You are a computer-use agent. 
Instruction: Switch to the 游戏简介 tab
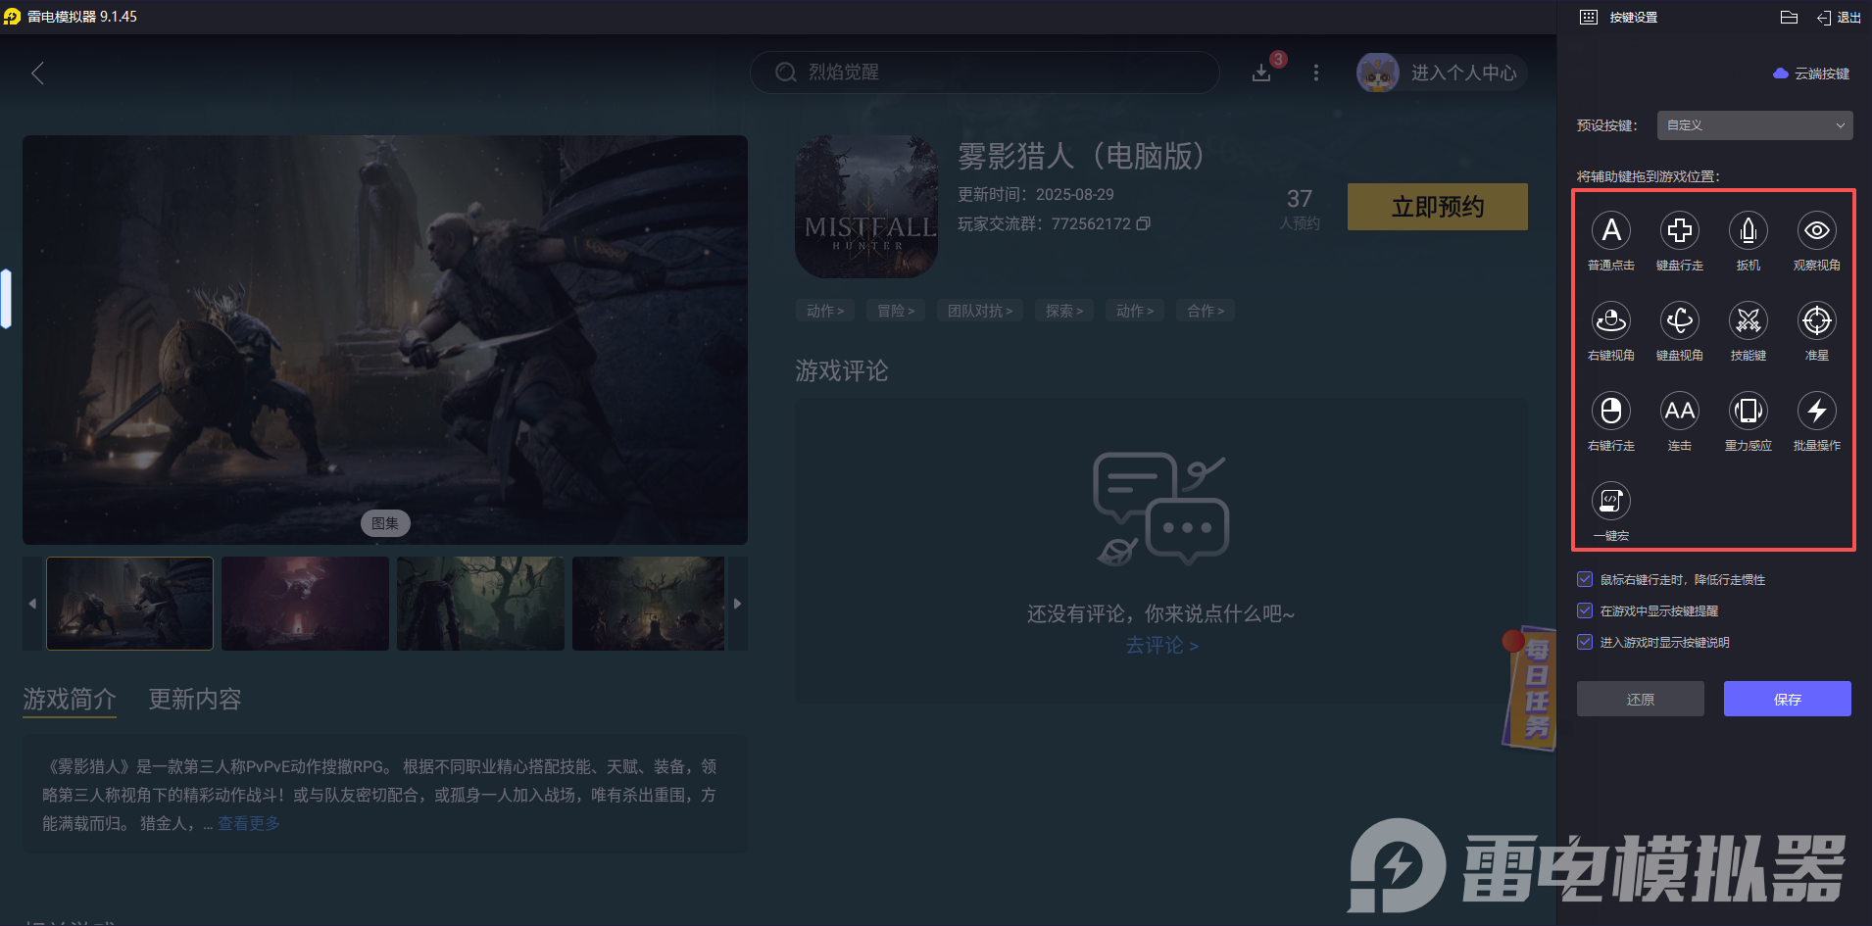(x=70, y=699)
